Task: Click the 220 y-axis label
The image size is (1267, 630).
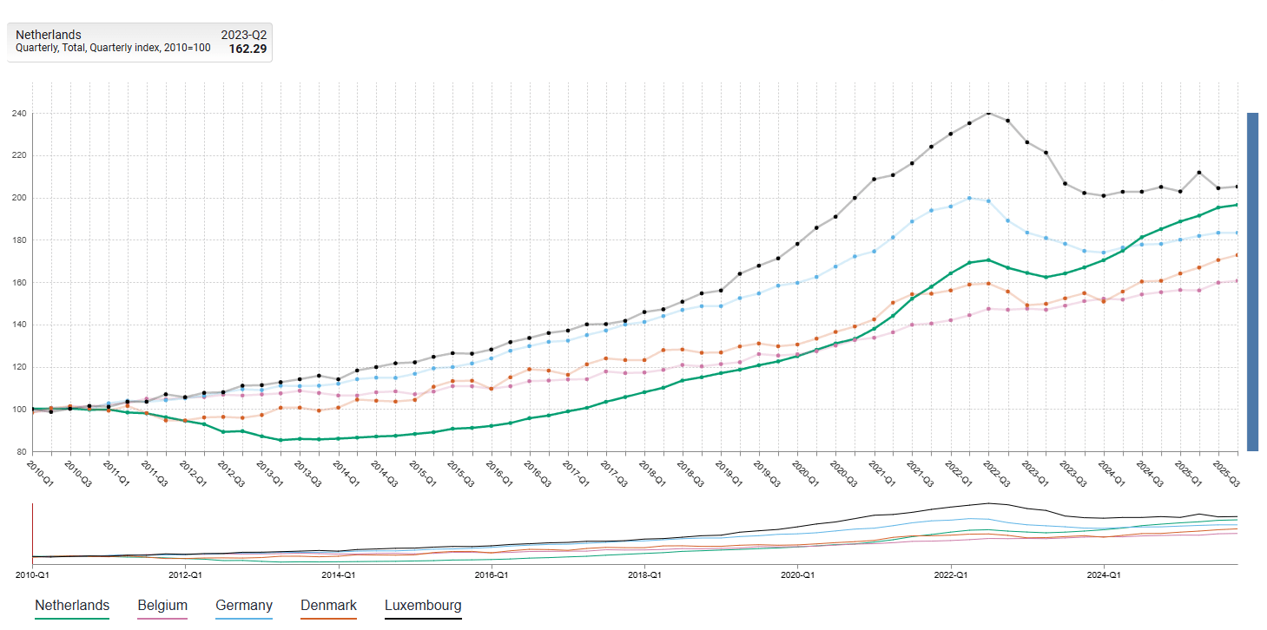Action: [x=18, y=156]
